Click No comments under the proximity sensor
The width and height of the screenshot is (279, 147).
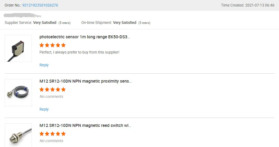(51, 96)
